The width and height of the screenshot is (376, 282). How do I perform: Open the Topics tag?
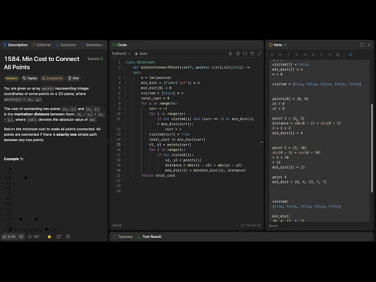tap(30, 78)
